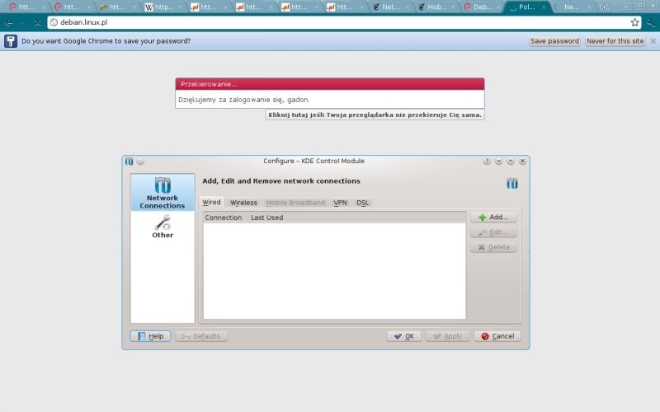Select Network Connections in the sidebar
This screenshot has width=660, height=412.
163,193
